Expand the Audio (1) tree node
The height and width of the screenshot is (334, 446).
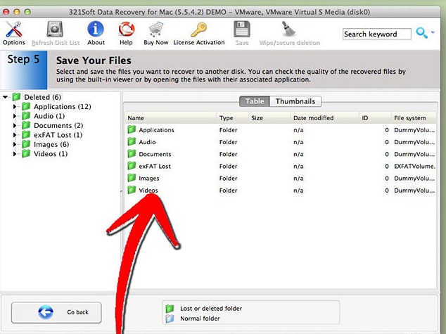[15, 116]
